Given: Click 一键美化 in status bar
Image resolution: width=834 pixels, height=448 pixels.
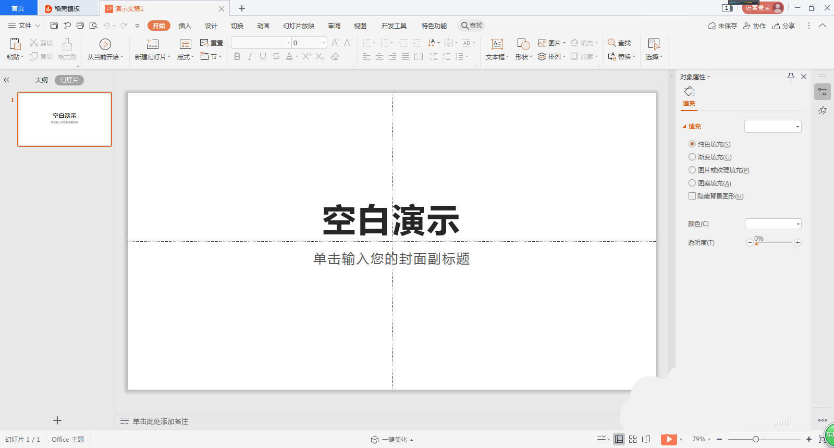Looking at the screenshot, I should (x=392, y=440).
